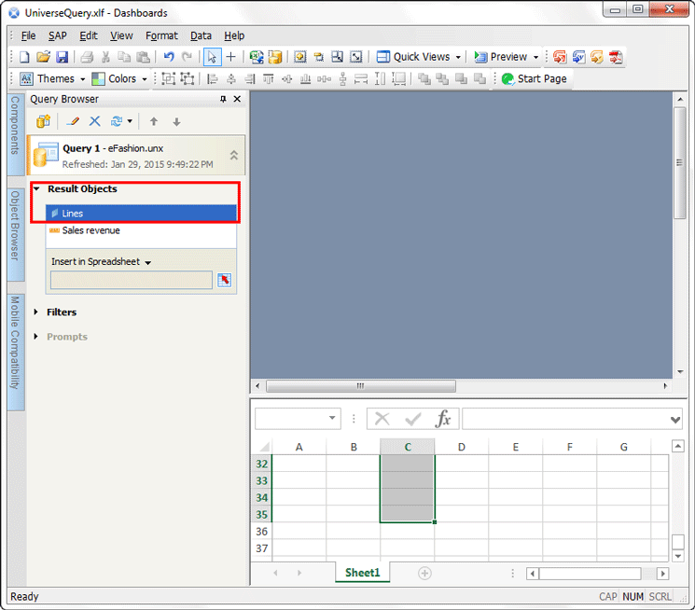The height and width of the screenshot is (610, 695).
Task: Open the Insert in Spreadsheet dropdown
Action: 147,263
